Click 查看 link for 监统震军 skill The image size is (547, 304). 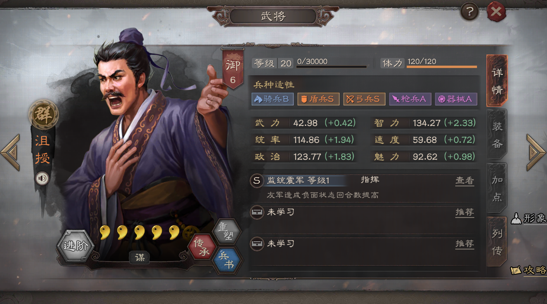(x=465, y=181)
